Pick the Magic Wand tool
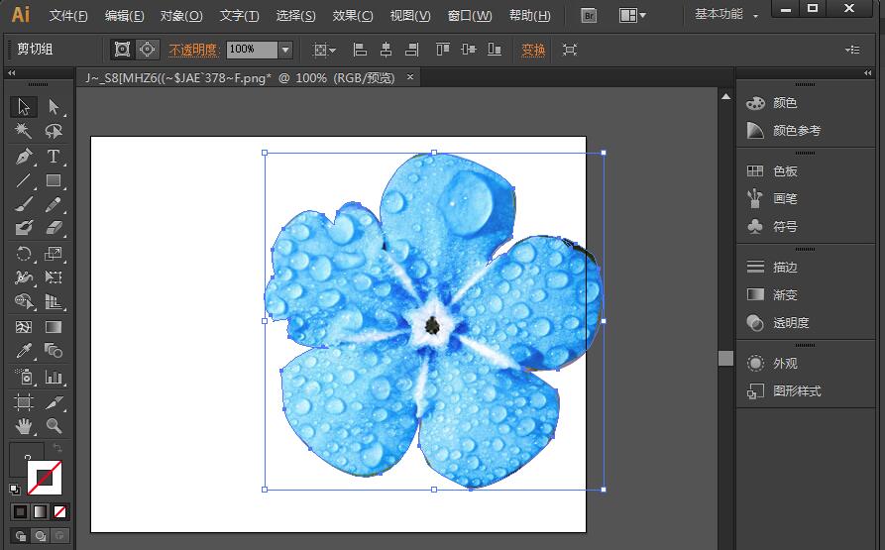Viewport: 885px width, 550px height. [x=24, y=131]
